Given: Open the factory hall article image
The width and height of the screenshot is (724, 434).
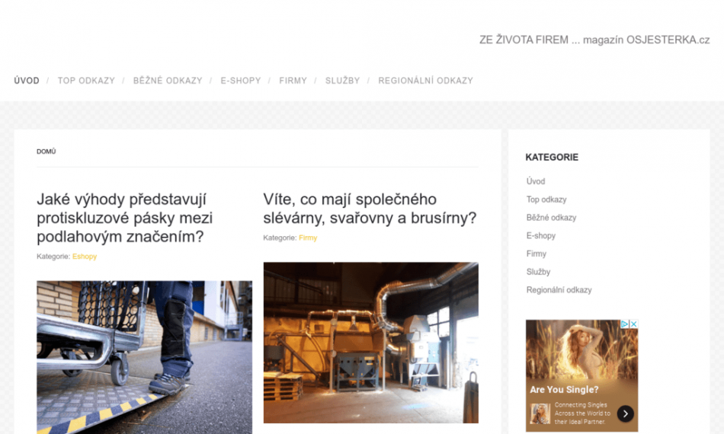Looking at the screenshot, I should point(371,343).
